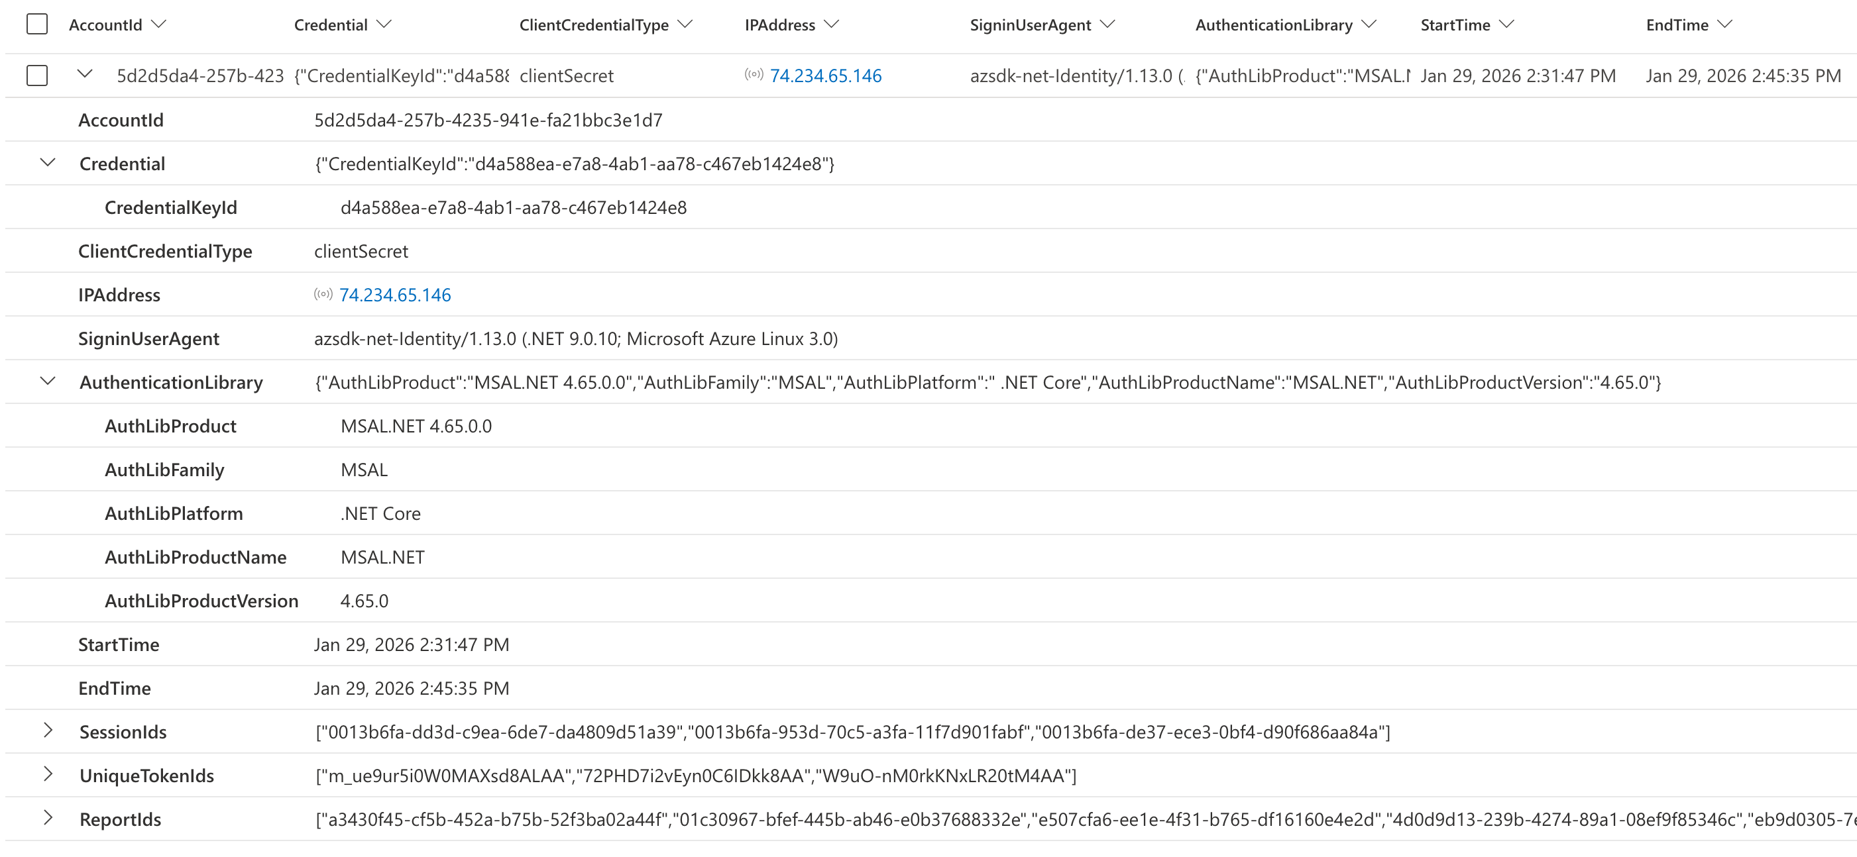Viewport: 1857px width, 857px height.
Task: Open the 74.234.65.146 link in IPAddress details
Action: tap(395, 295)
